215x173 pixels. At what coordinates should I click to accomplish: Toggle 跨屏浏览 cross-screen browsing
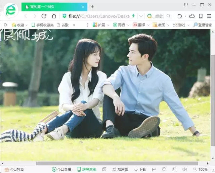pyautogui.click(x=87, y=169)
